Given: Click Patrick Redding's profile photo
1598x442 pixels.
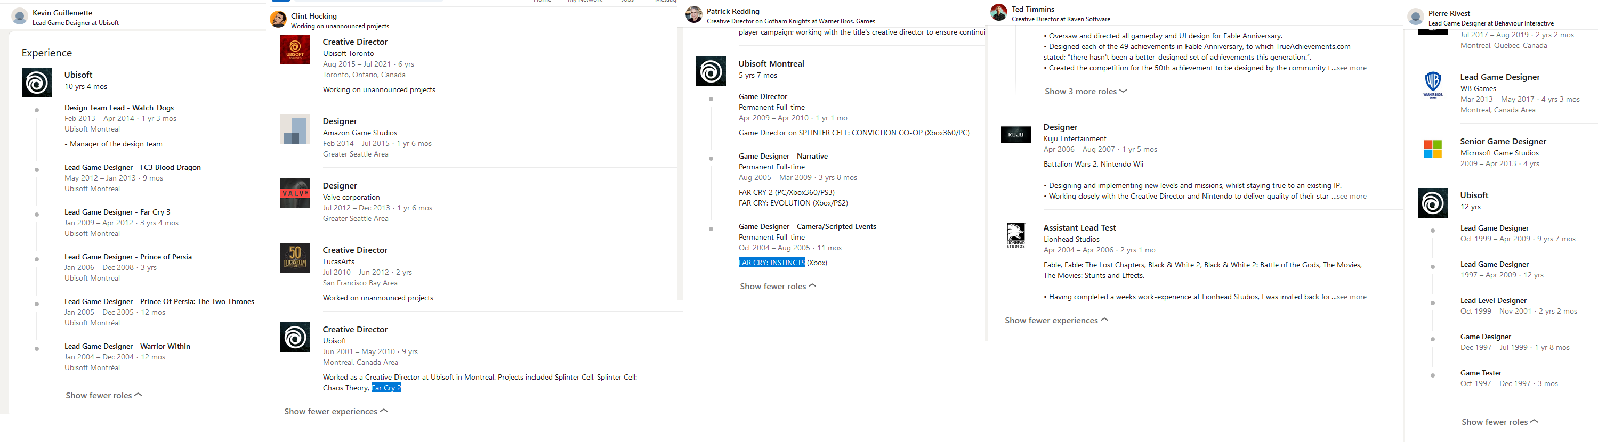Looking at the screenshot, I should (x=694, y=15).
